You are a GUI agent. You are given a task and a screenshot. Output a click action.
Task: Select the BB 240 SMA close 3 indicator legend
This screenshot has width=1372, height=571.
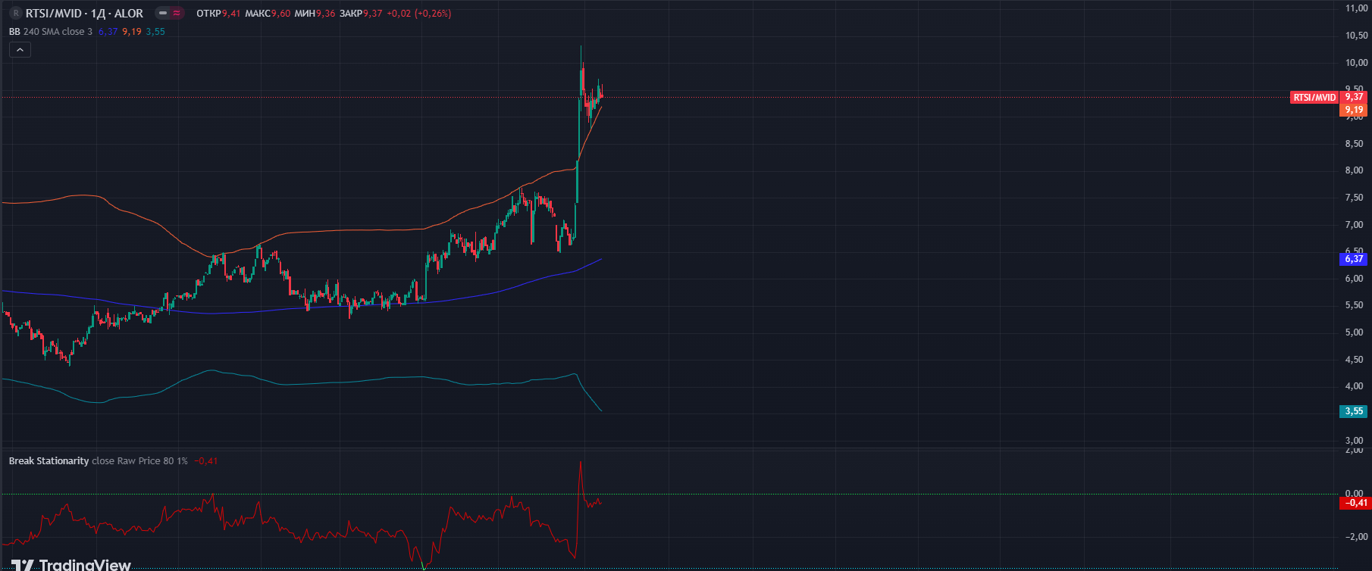(51, 32)
